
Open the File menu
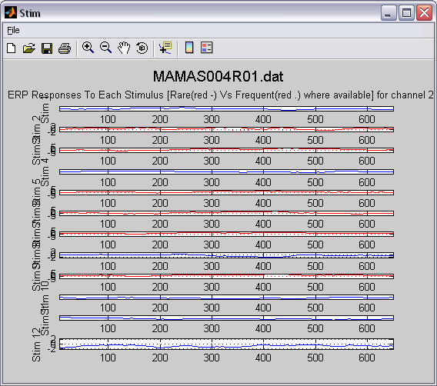(13, 30)
